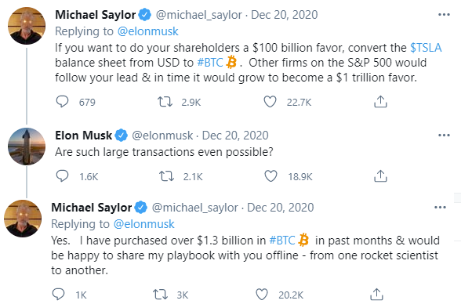Reply to the tweet showing 1K comments

pos(58,294)
